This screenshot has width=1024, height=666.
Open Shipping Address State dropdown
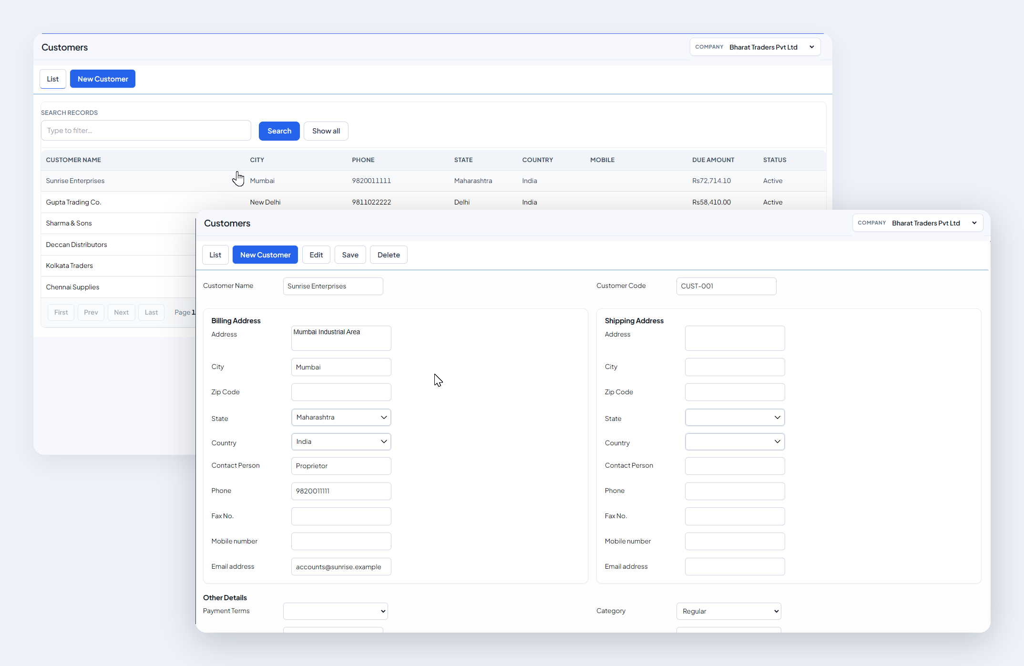(x=735, y=418)
